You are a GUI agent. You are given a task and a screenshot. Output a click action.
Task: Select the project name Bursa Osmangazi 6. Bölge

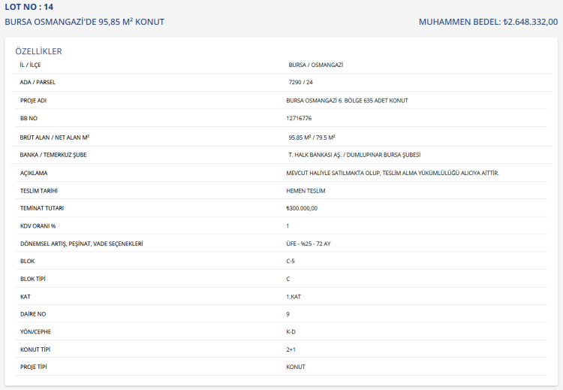coord(347,100)
